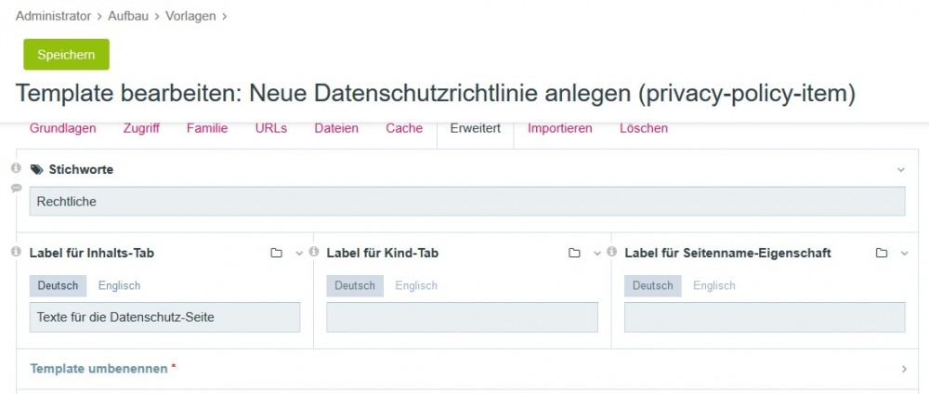Screen dimensions: 929x394
Task: Collapse the Stichworte field
Action: tap(900, 170)
